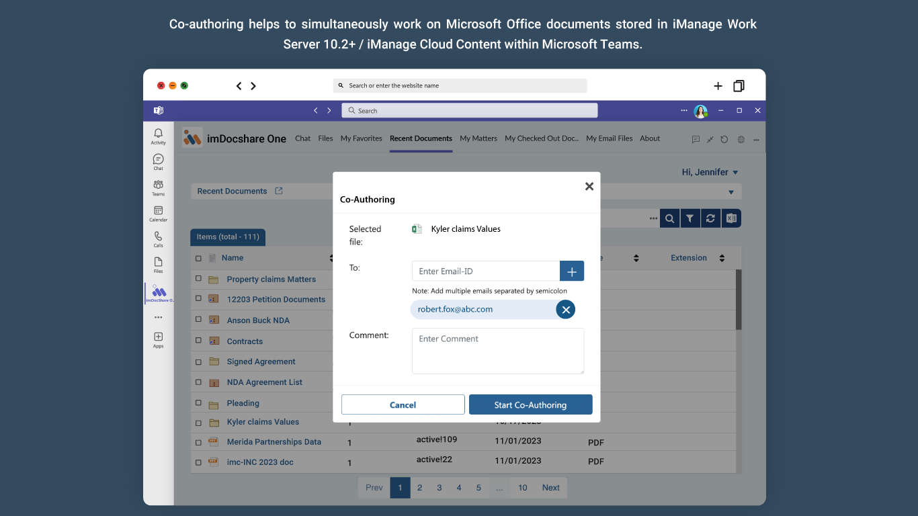Go to page 2
This screenshot has width=918, height=516.
coord(419,488)
